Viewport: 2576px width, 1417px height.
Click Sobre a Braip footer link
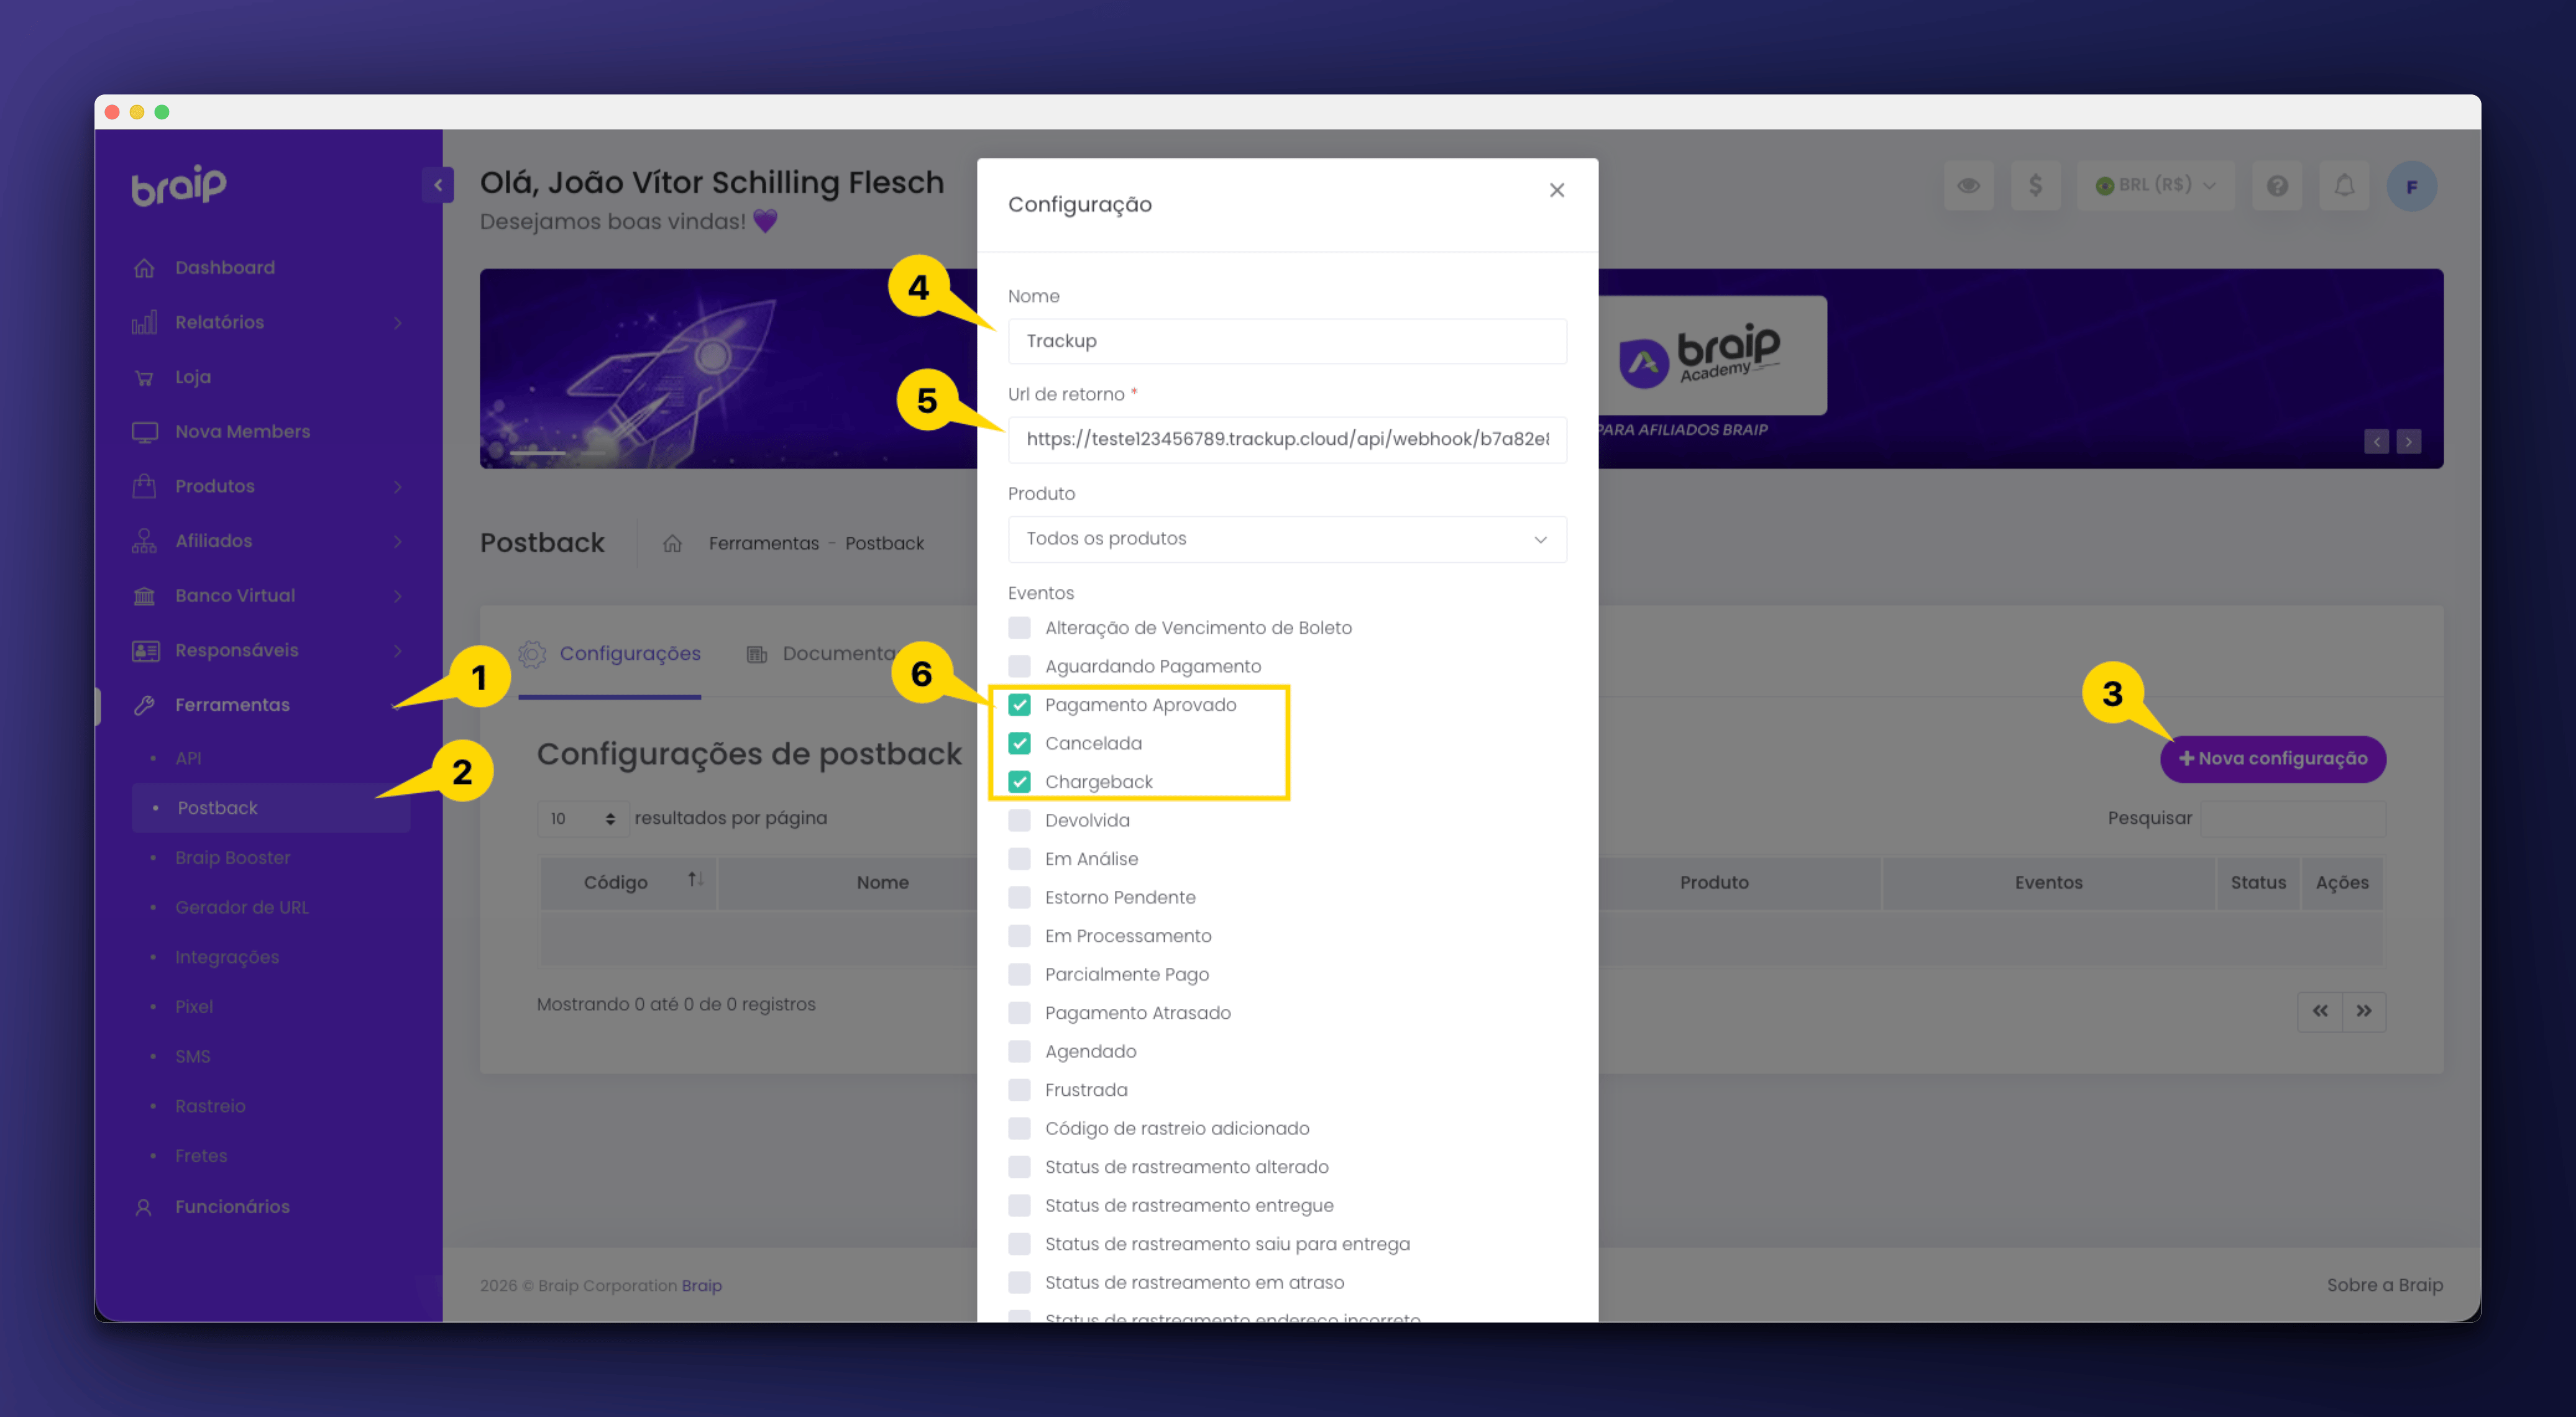[x=2384, y=1285]
